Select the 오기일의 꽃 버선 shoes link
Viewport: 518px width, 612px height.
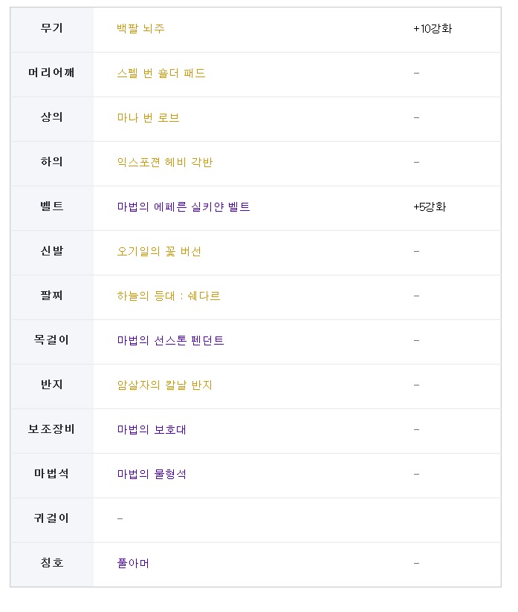click(159, 251)
